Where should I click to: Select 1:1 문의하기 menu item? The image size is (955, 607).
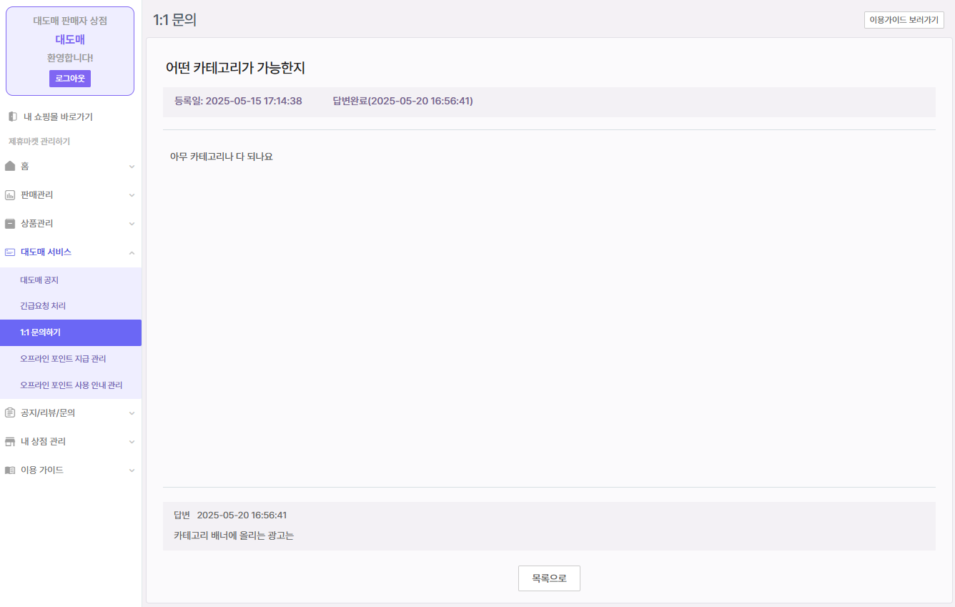pos(41,332)
